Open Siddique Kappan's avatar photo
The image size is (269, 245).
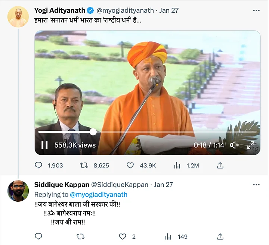pyautogui.click(x=18, y=191)
